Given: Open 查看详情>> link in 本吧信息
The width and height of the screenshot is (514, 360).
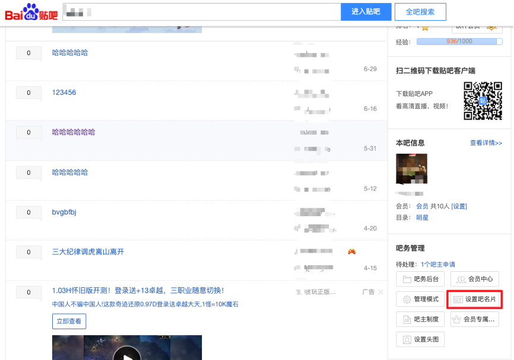Looking at the screenshot, I should point(486,143).
